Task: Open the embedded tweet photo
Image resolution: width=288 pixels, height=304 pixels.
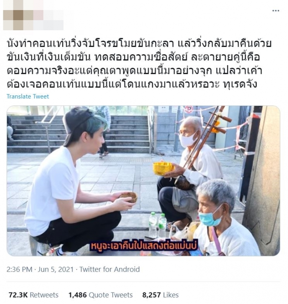Action: coord(143,181)
